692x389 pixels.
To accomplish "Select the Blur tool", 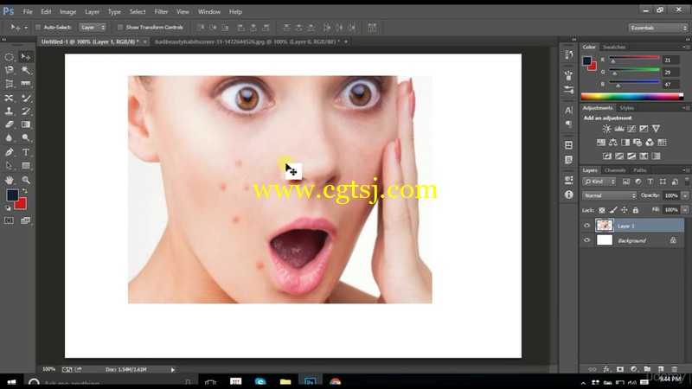I will click(9, 138).
